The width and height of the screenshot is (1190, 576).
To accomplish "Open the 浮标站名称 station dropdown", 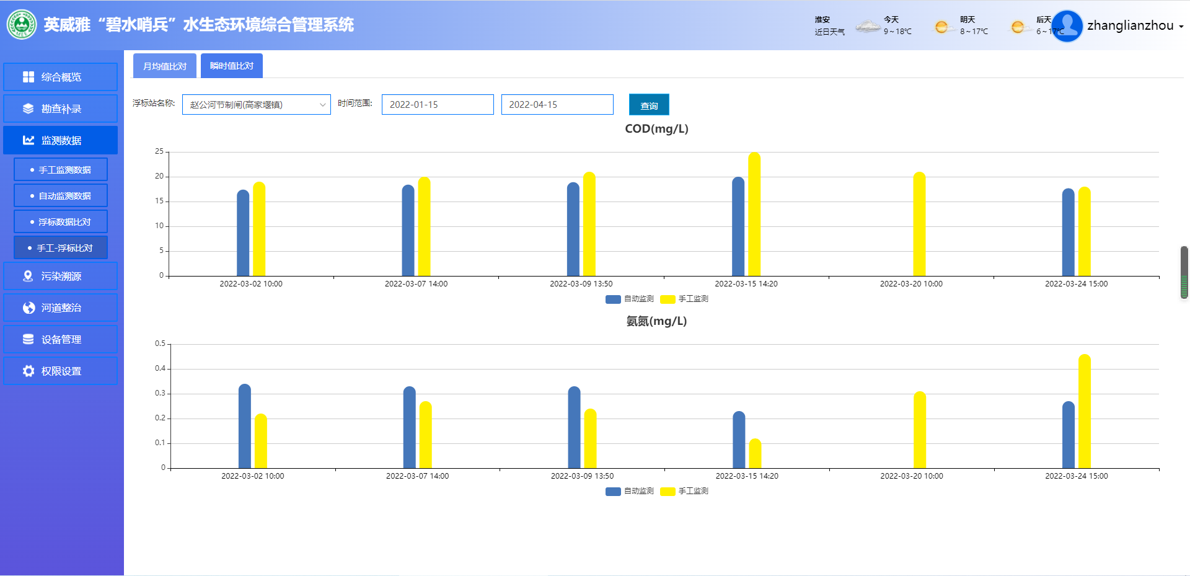I will pyautogui.click(x=256, y=105).
